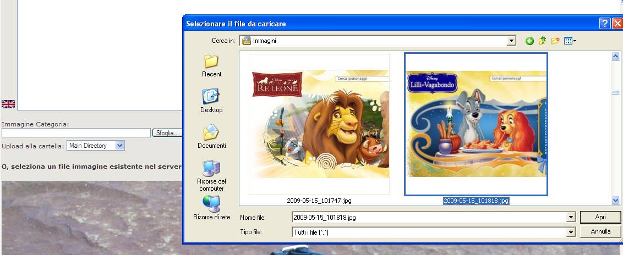
Task: Open the Documenti folder shortcut
Action: click(x=211, y=136)
